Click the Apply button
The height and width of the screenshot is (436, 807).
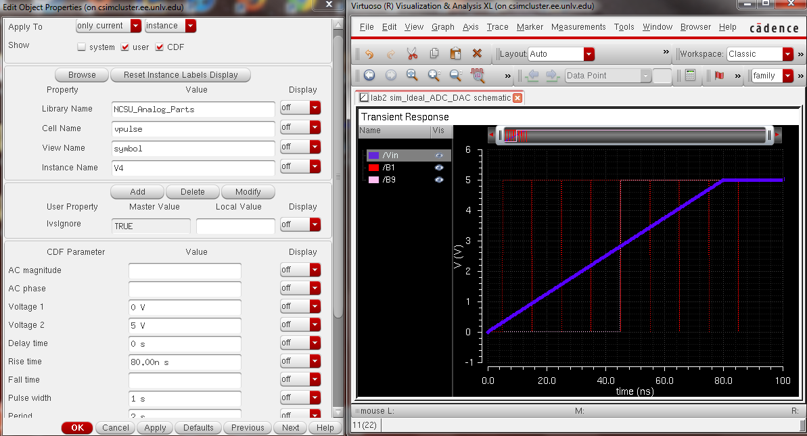(155, 428)
